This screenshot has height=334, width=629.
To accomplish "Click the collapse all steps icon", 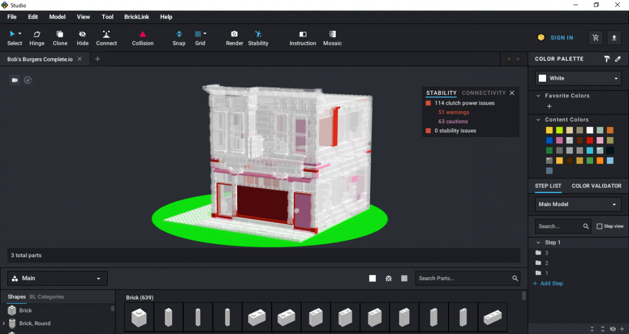I will [592, 329].
